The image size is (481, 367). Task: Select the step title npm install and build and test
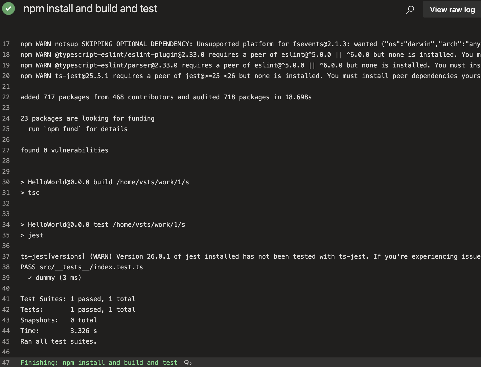[x=90, y=8]
